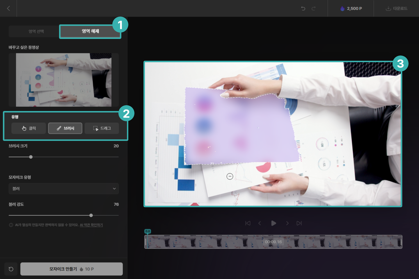Select the 드래그 selection type
Image resolution: width=419 pixels, height=279 pixels.
[102, 128]
